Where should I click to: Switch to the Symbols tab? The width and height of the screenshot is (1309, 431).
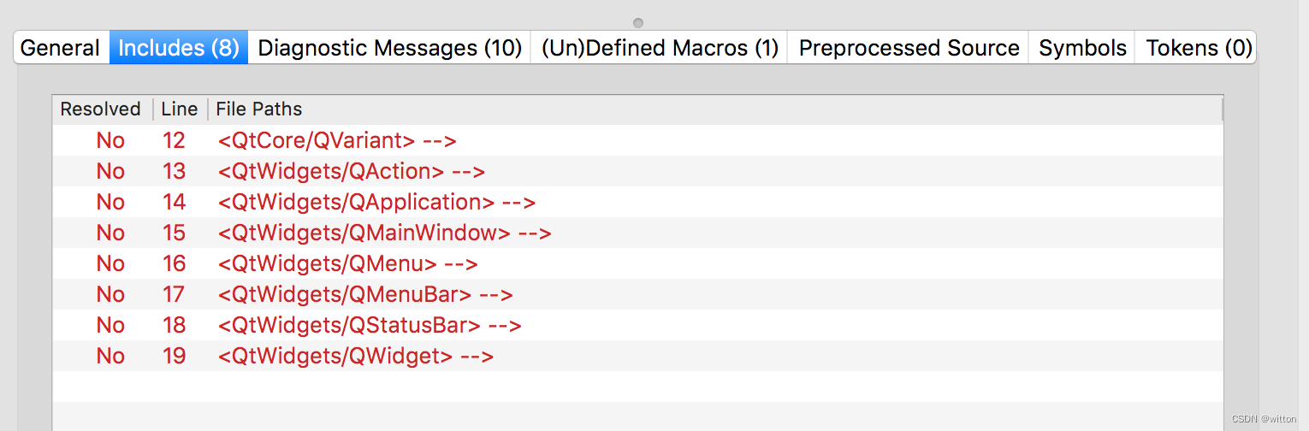coord(1082,48)
